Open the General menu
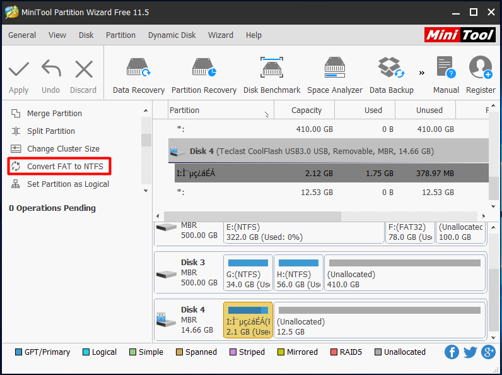502x375 pixels. point(22,35)
